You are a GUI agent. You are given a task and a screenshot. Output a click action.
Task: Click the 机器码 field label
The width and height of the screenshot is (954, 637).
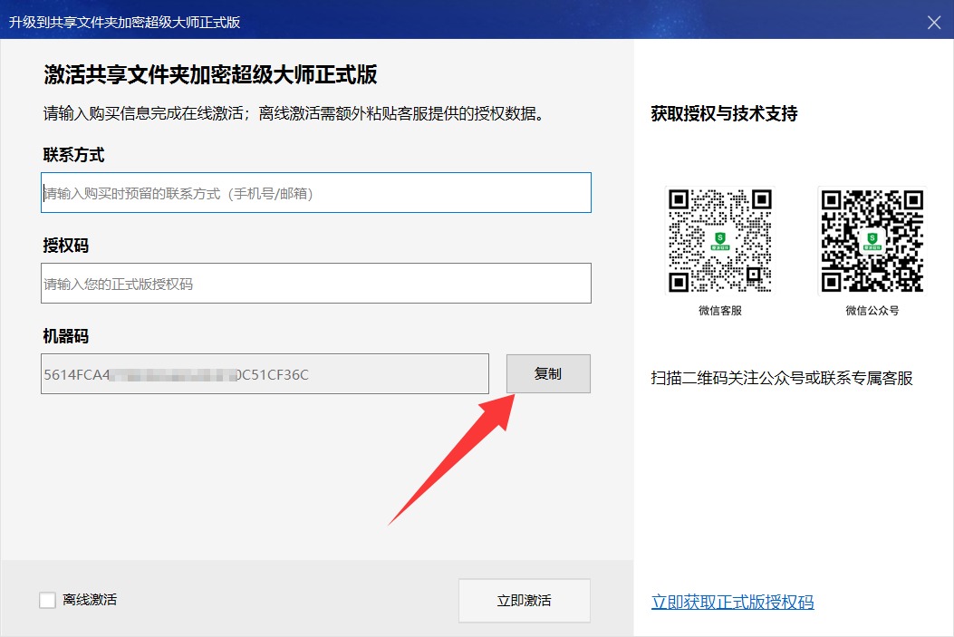pos(66,336)
